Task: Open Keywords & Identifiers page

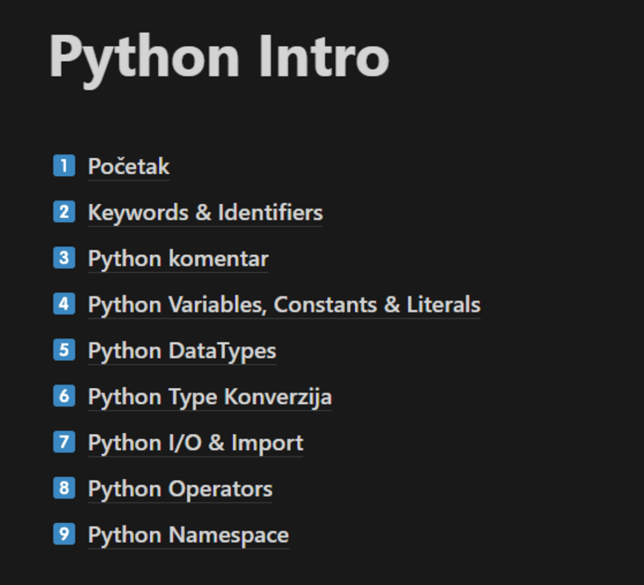Action: pyautogui.click(x=205, y=212)
